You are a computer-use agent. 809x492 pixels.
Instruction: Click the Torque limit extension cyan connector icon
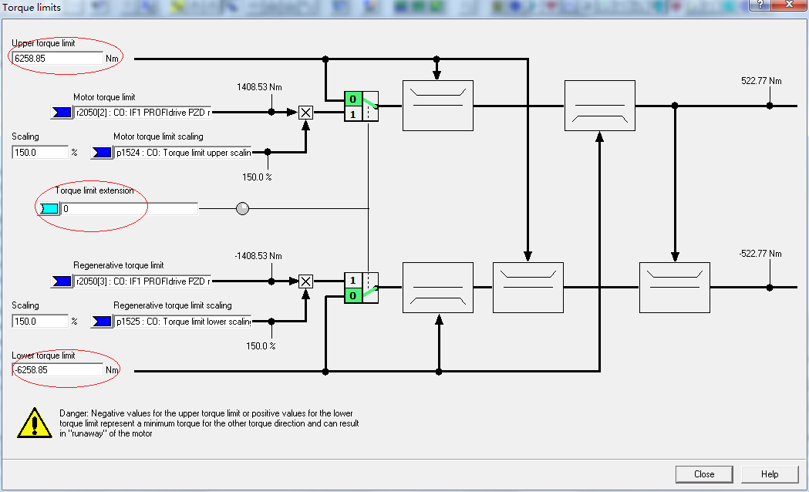(49, 208)
